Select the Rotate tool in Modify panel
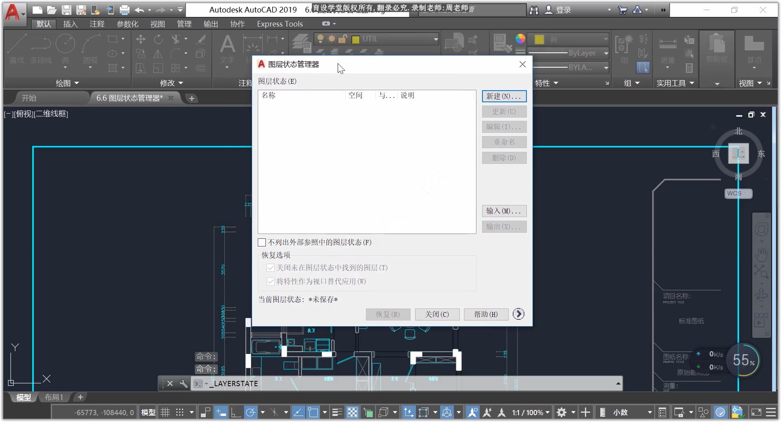Screen dimensions: 781x422 tap(158, 39)
